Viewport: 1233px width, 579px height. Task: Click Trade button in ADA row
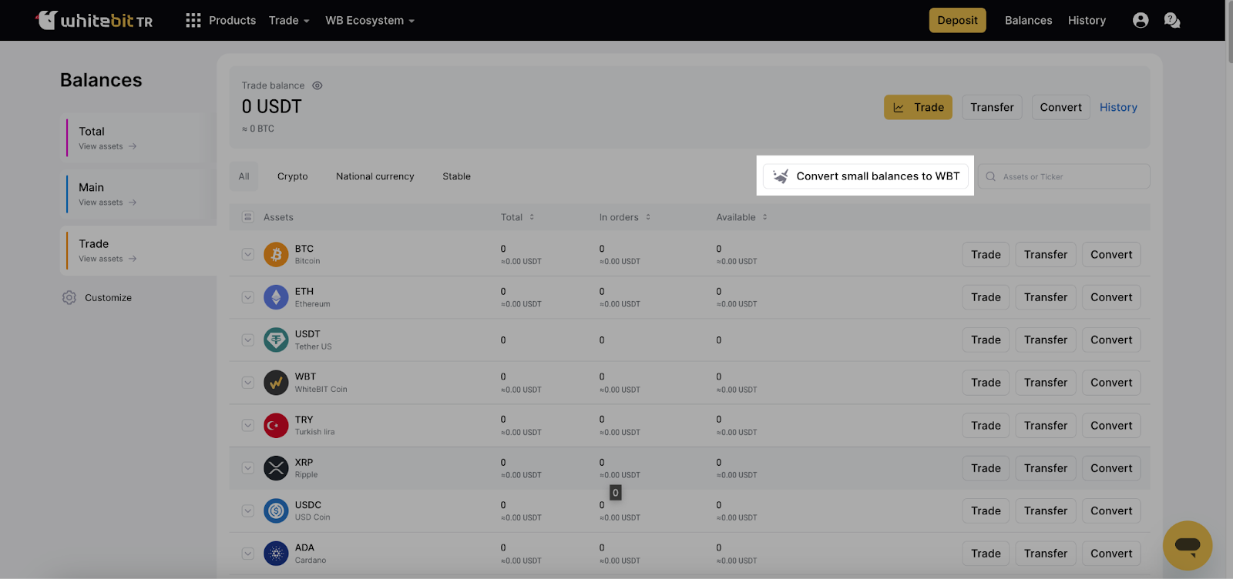tap(986, 554)
